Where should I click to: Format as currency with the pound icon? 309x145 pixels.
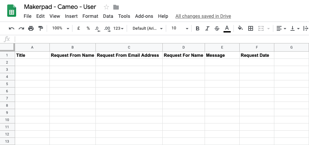coord(78,28)
